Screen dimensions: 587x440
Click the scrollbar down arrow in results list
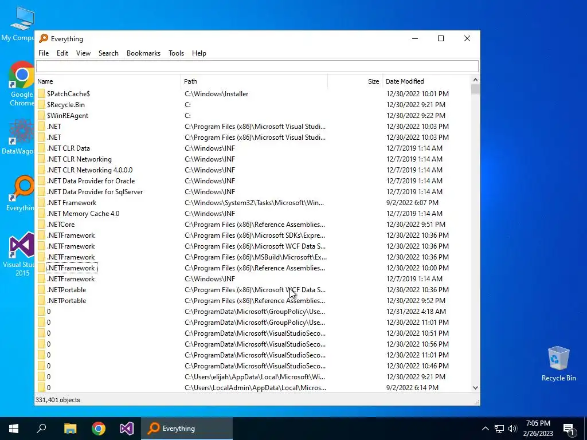tap(475, 388)
